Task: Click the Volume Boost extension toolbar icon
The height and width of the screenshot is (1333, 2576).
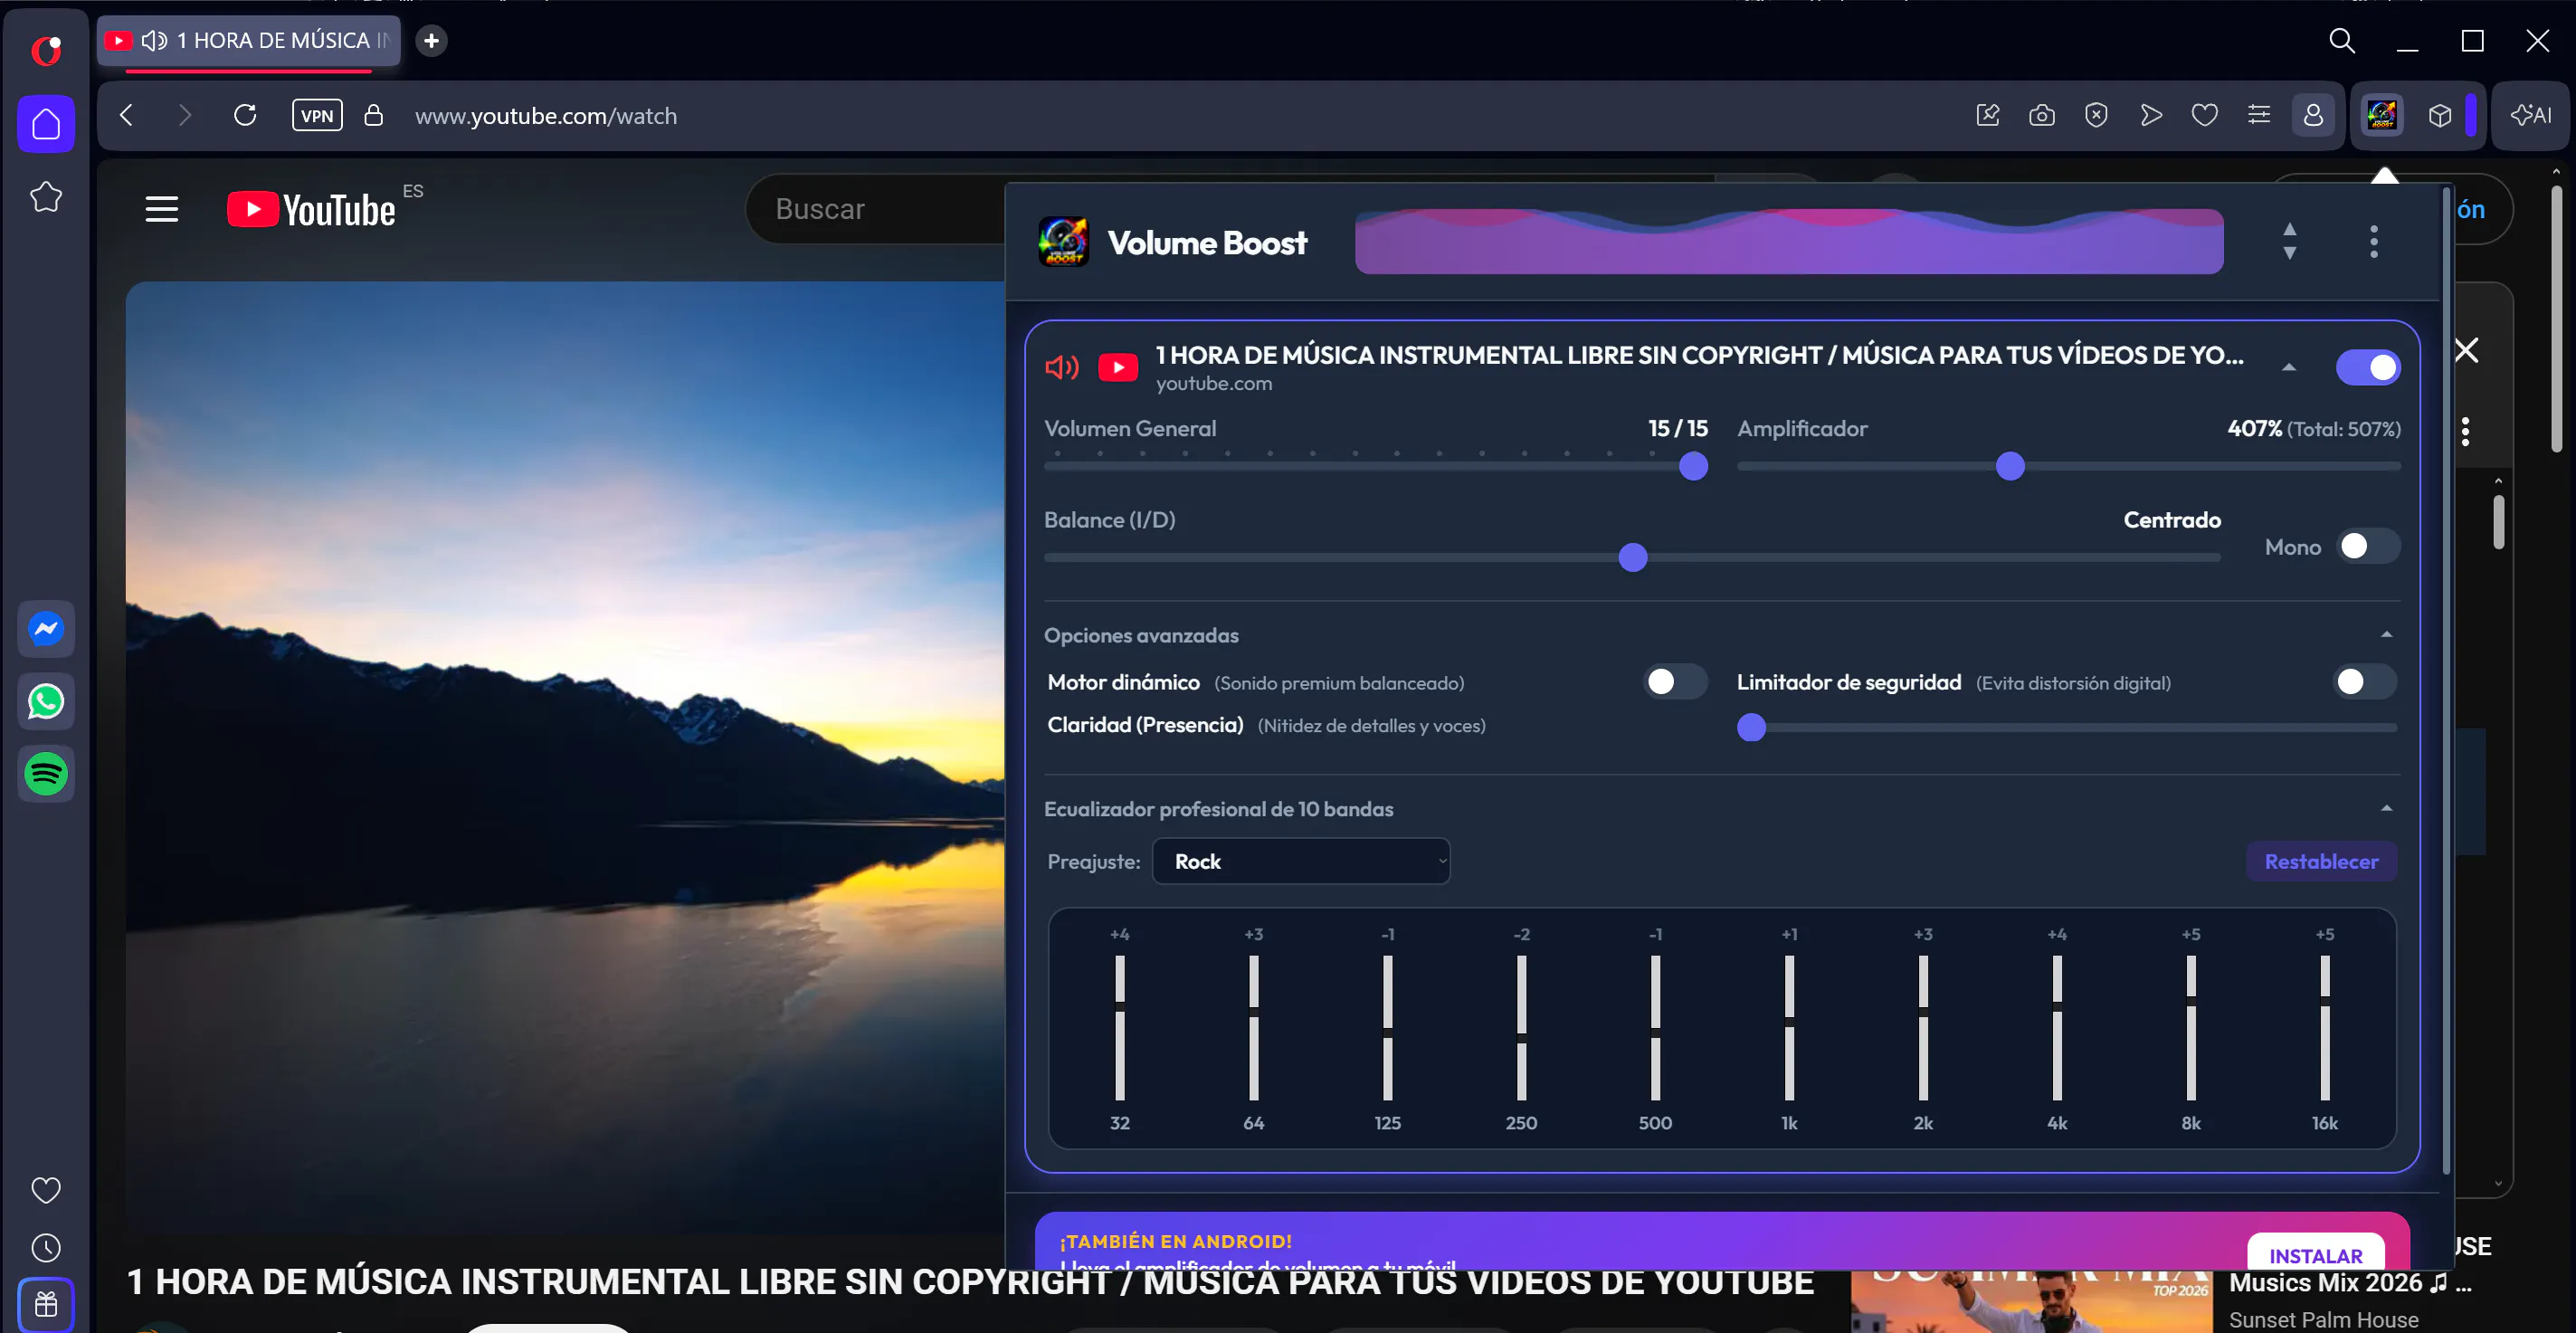Action: pos(2382,115)
